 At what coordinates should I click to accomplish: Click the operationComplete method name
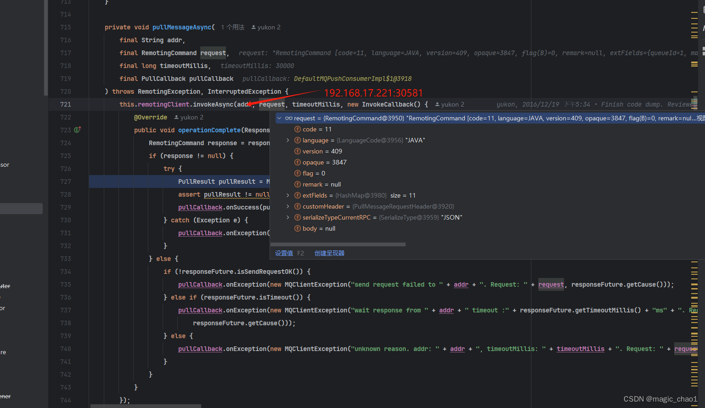coord(209,130)
